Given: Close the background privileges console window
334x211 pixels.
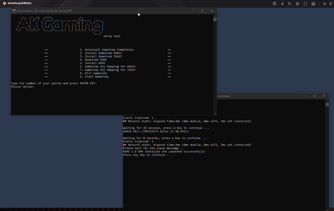Looking at the screenshot, I should (x=324, y=96).
